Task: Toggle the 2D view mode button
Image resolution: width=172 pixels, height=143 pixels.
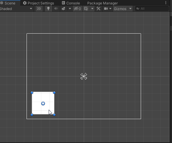Action: point(39,9)
